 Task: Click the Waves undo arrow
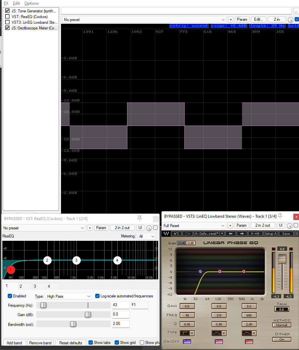[x=176, y=233]
